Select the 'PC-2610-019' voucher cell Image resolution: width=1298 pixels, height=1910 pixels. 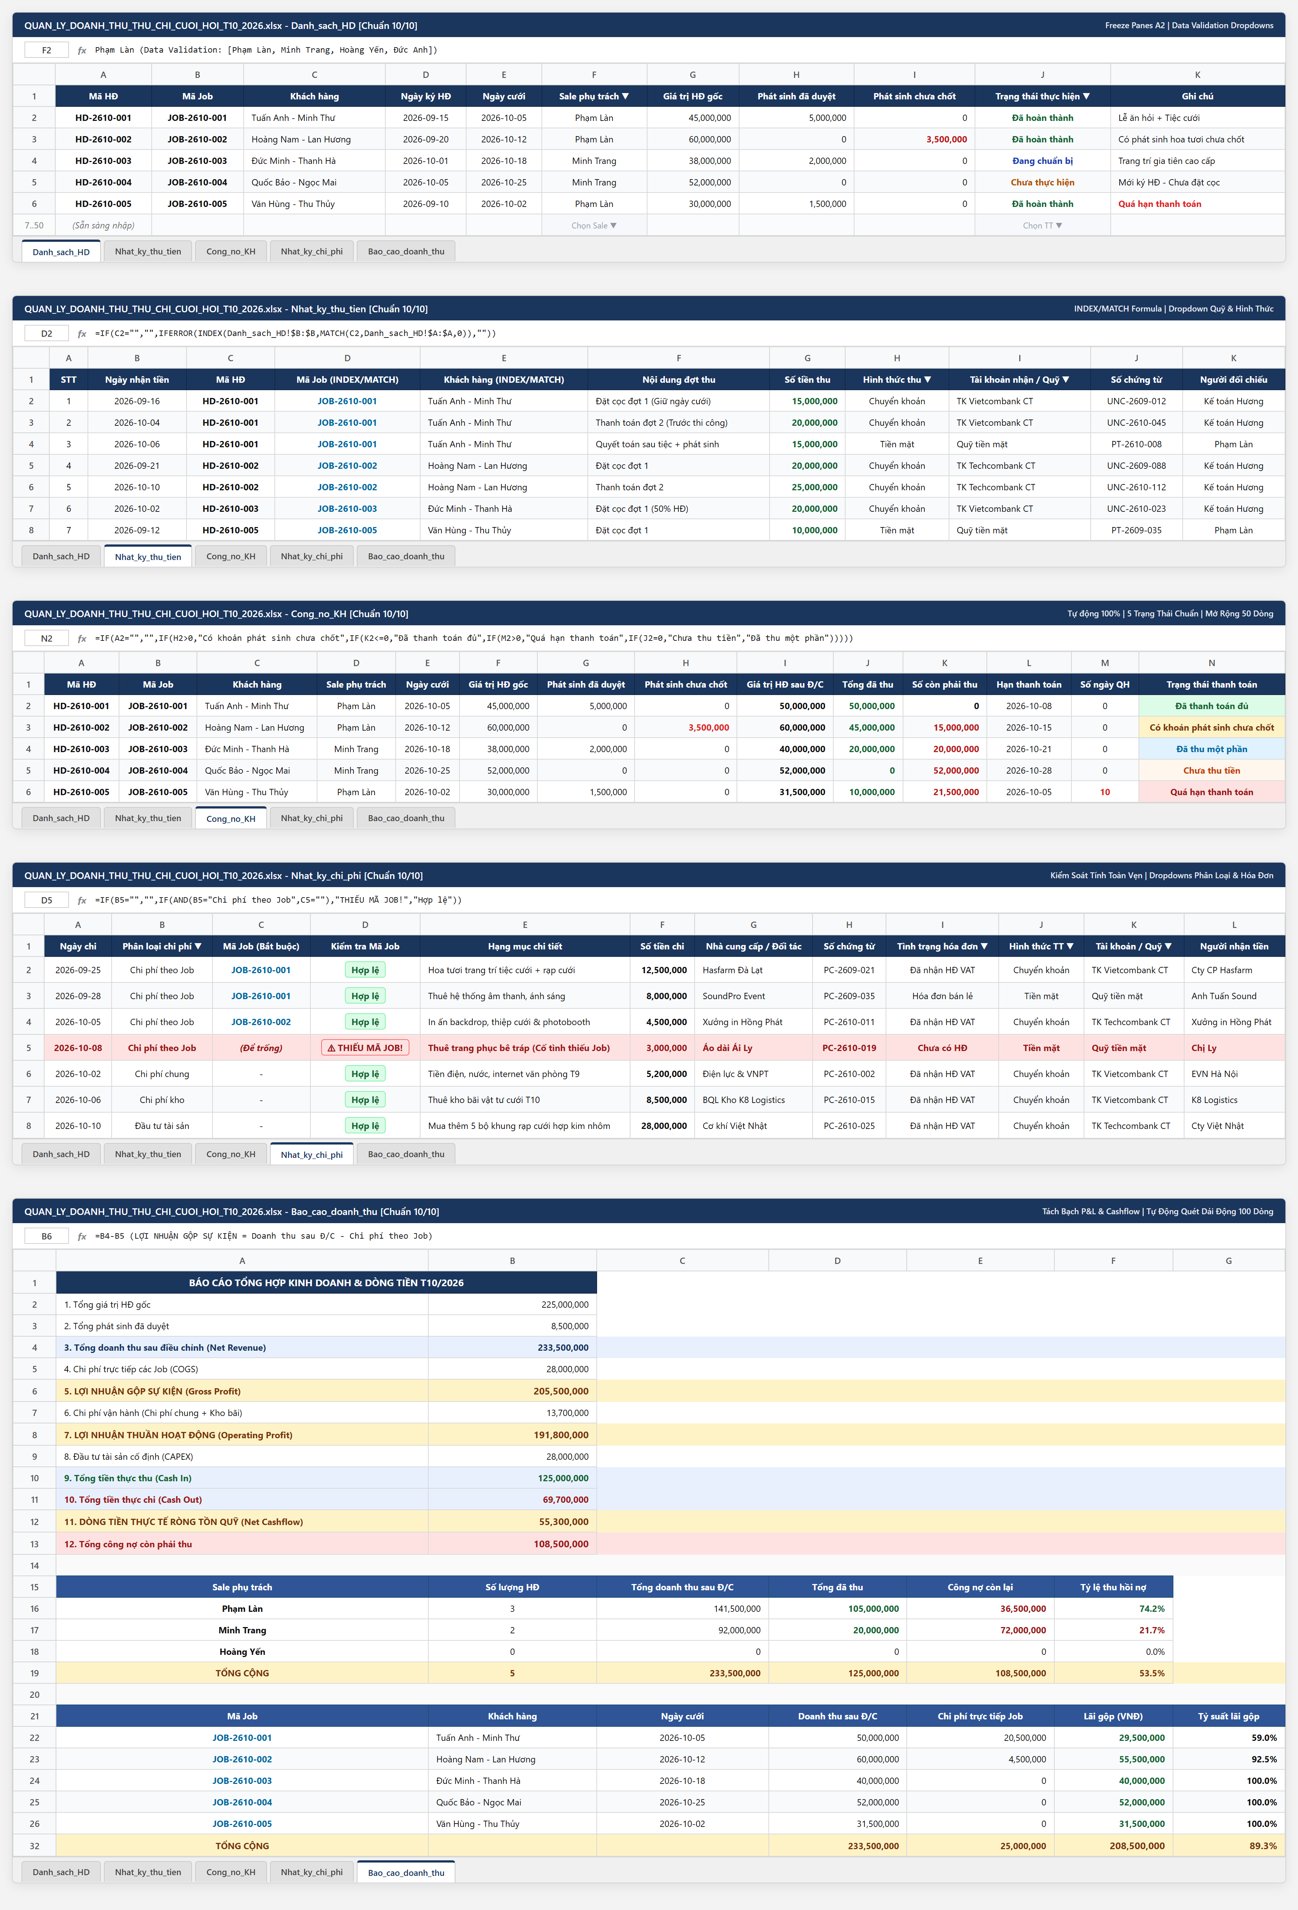[x=849, y=1048]
